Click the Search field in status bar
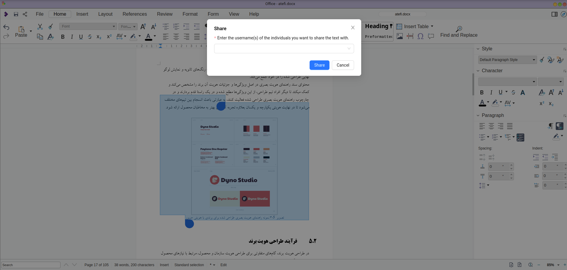The width and height of the screenshot is (567, 270). tap(31, 265)
